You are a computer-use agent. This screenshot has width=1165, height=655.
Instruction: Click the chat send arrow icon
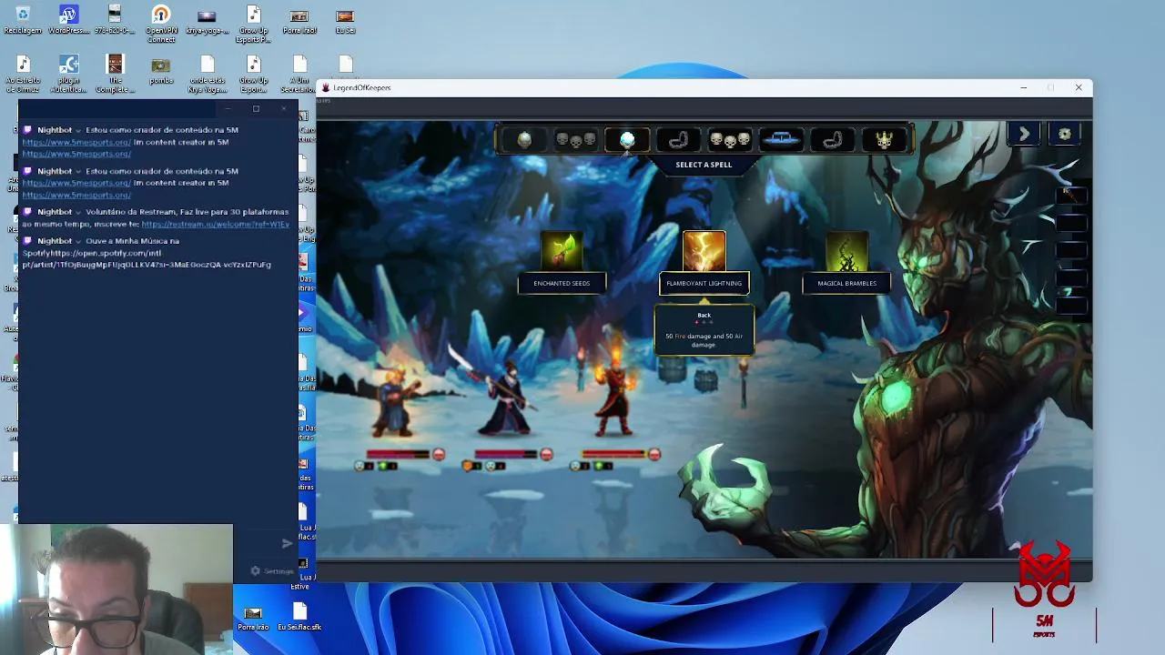pyautogui.click(x=287, y=543)
